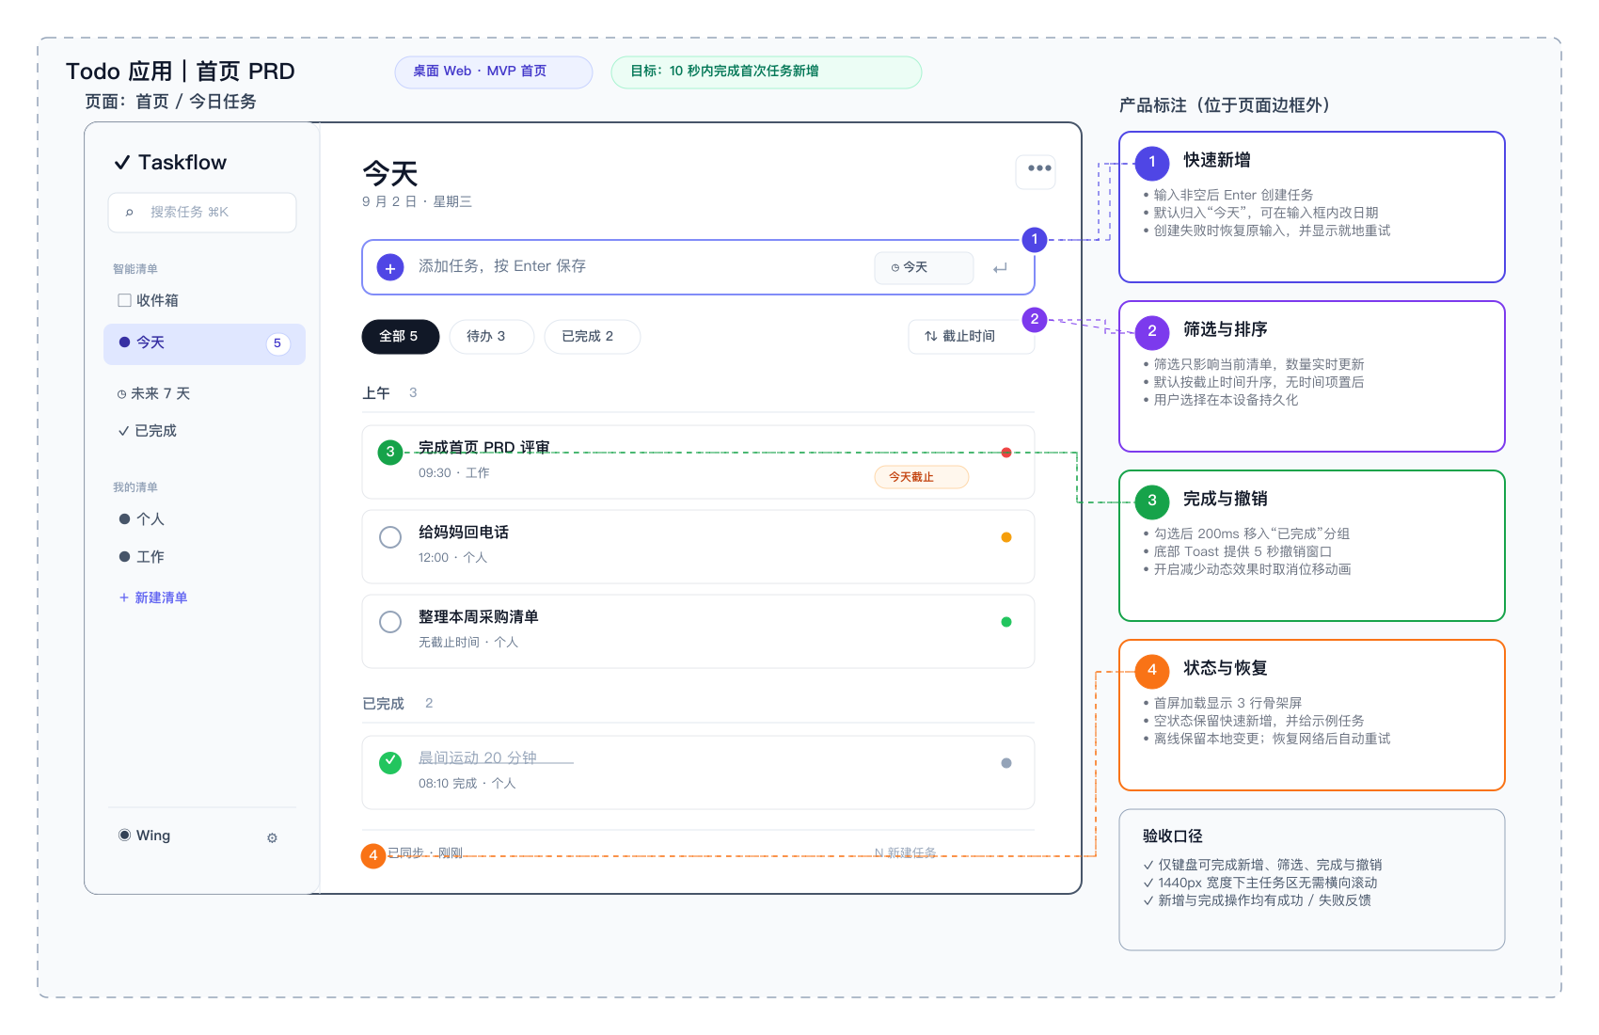
Task: Click the green priority dot on 整理本周采购清单
Action: click(1006, 622)
